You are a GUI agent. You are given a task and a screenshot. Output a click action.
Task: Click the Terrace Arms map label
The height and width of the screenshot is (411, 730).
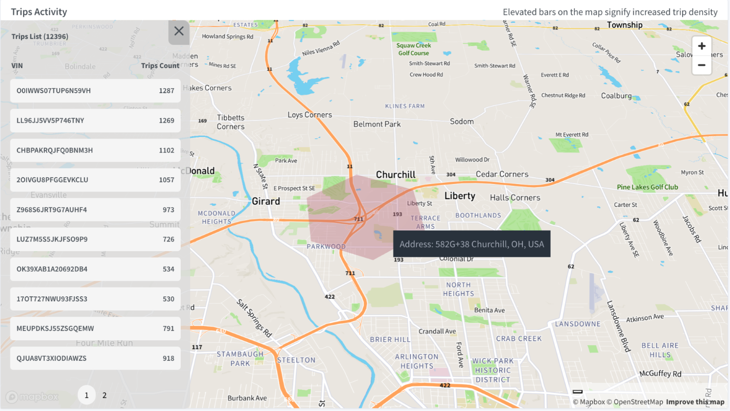click(426, 222)
